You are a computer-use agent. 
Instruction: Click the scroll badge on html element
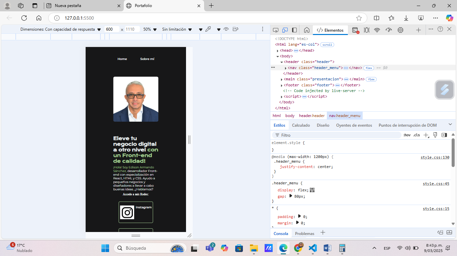tap(327, 45)
